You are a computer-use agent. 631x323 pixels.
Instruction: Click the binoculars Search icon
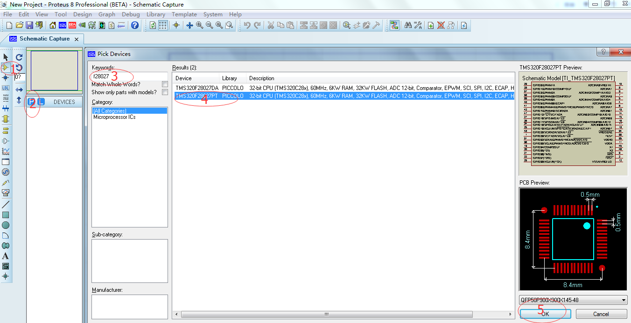pos(408,25)
